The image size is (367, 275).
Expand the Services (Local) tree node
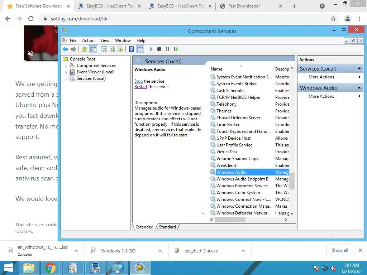tap(66, 79)
